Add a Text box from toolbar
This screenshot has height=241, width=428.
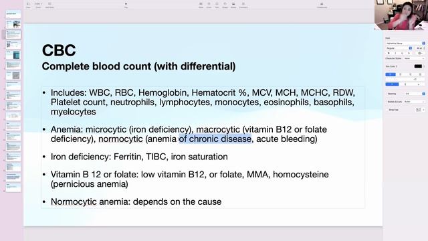217,5
